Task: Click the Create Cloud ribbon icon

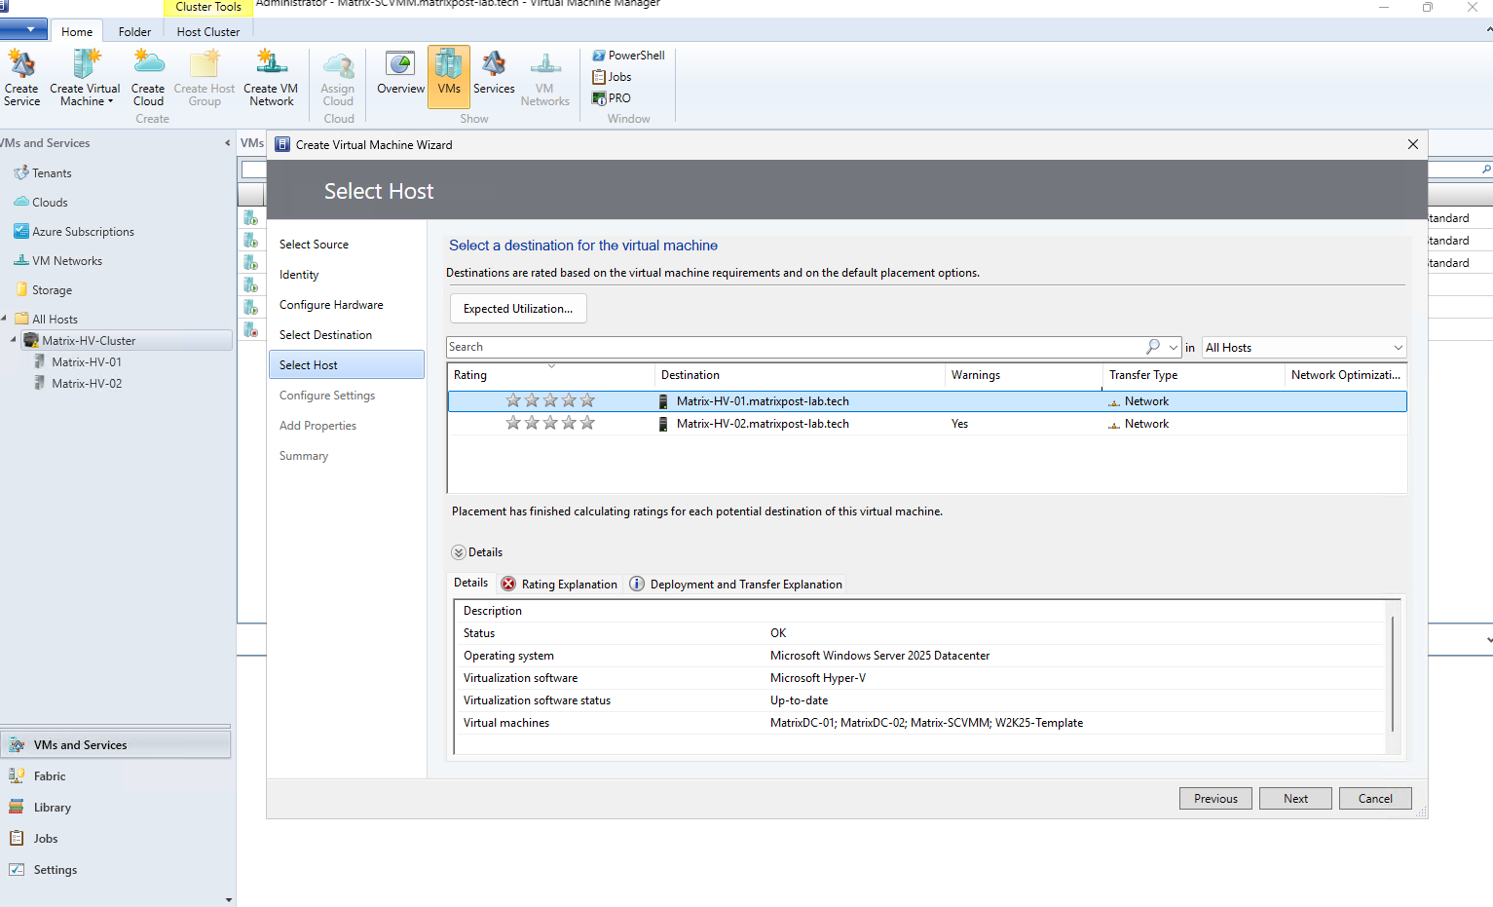Action: click(x=148, y=64)
